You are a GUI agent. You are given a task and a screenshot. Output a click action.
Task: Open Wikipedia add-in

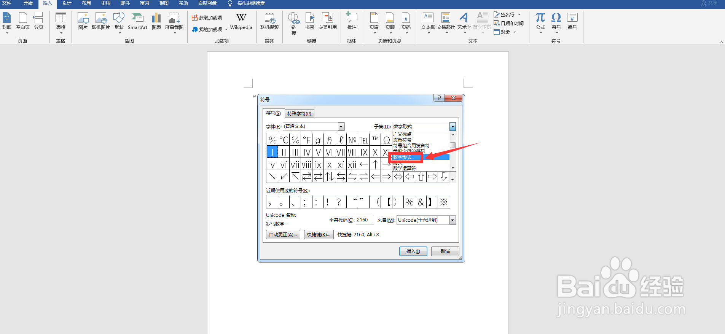(x=241, y=21)
